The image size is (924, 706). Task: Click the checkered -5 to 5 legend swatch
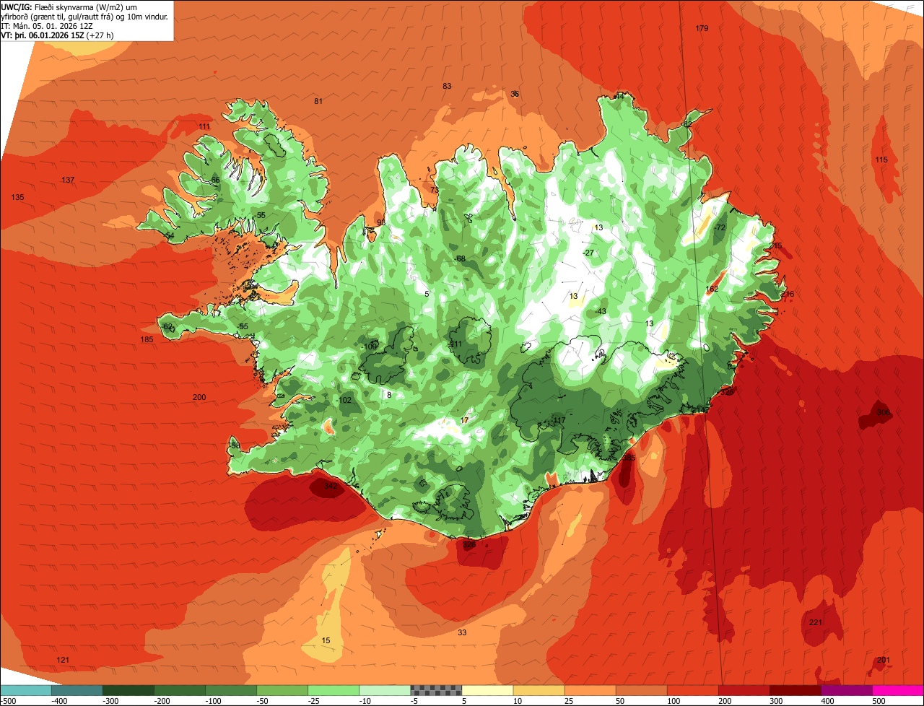[436, 690]
